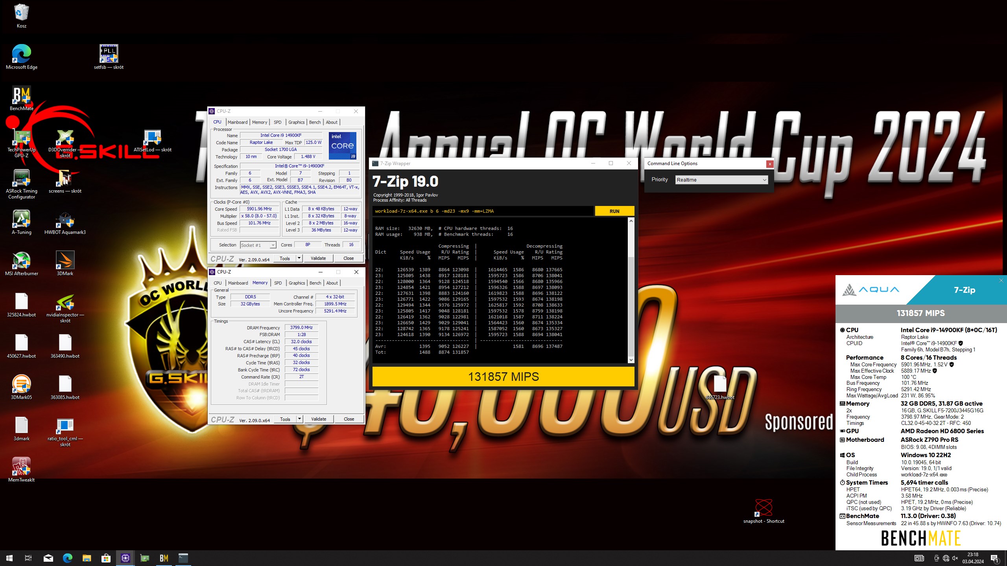The height and width of the screenshot is (566, 1007).
Task: Open Tools dropdown arrow in bottom CPU-Z
Action: [299, 419]
